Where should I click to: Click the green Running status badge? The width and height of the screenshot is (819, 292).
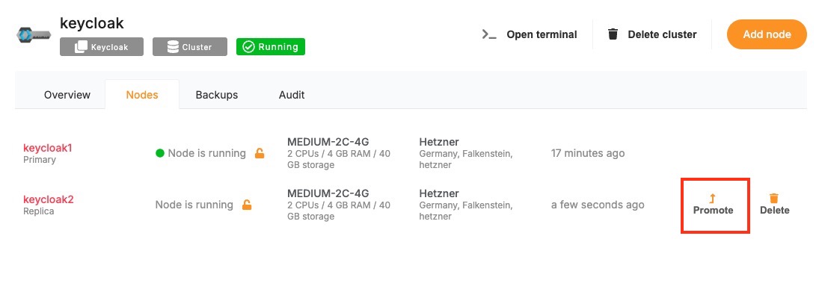[x=271, y=47]
